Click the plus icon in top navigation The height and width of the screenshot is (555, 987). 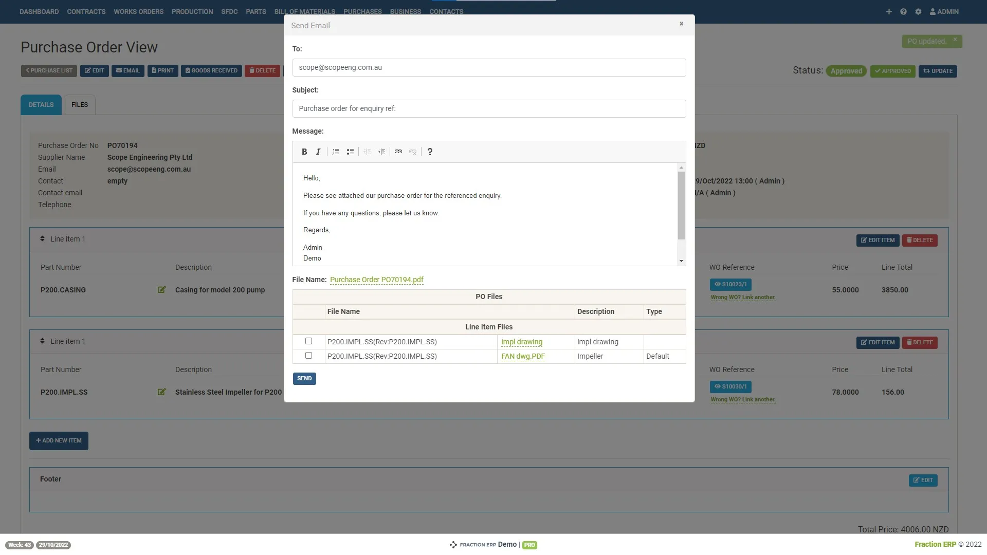click(x=889, y=11)
